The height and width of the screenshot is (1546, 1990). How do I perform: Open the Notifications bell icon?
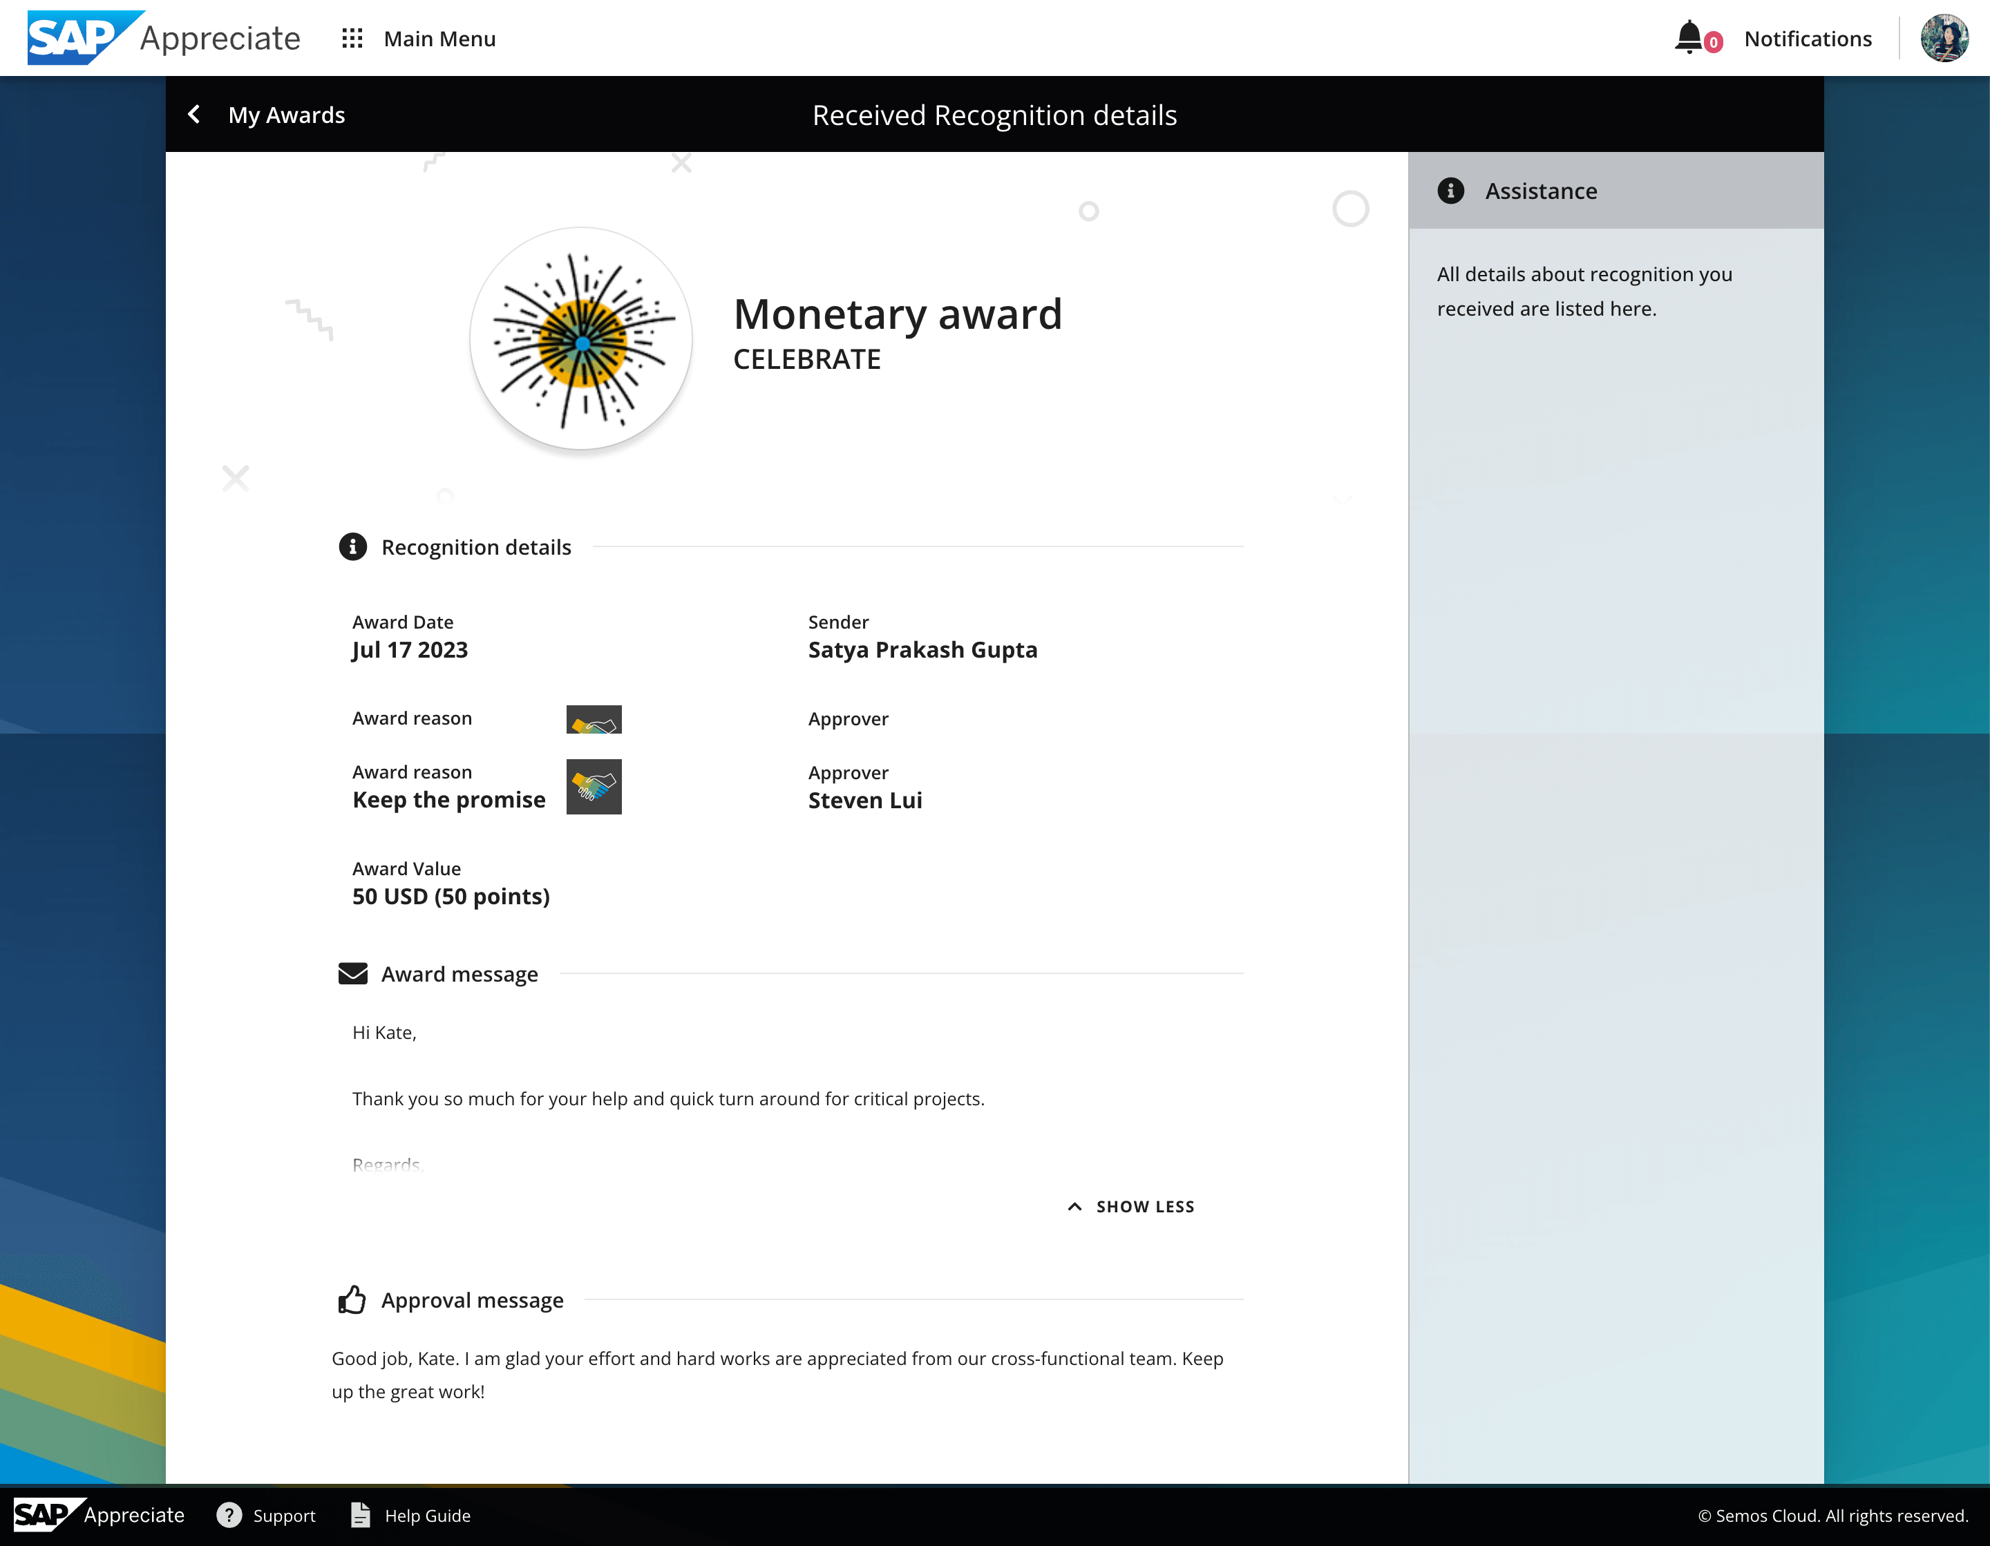1691,37
